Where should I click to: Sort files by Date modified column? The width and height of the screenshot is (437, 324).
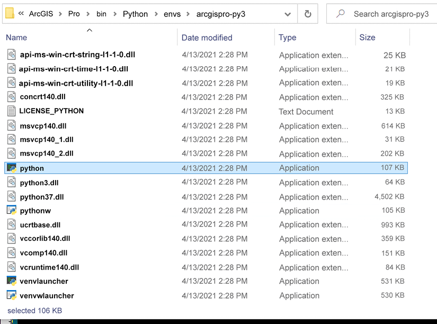[207, 38]
